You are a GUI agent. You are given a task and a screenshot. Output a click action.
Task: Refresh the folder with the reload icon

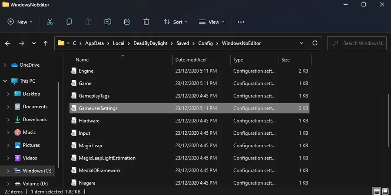315,43
